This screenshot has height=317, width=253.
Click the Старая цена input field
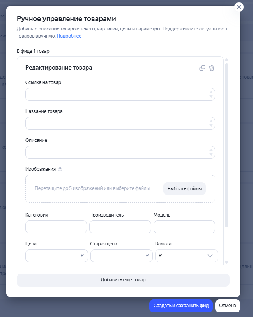click(118, 256)
